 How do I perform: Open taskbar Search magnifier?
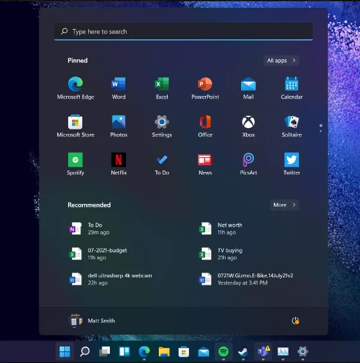pos(85,351)
